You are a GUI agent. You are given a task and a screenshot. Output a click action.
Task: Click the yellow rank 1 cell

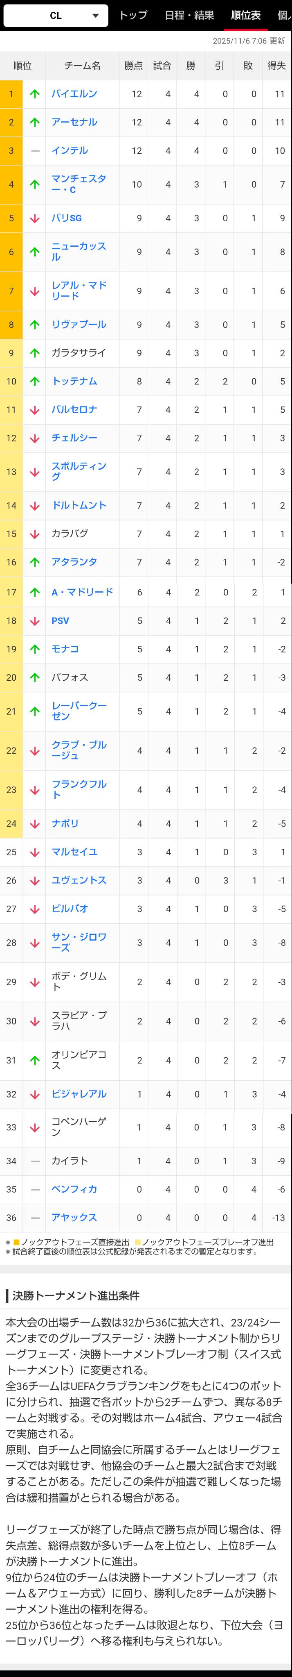click(x=11, y=94)
